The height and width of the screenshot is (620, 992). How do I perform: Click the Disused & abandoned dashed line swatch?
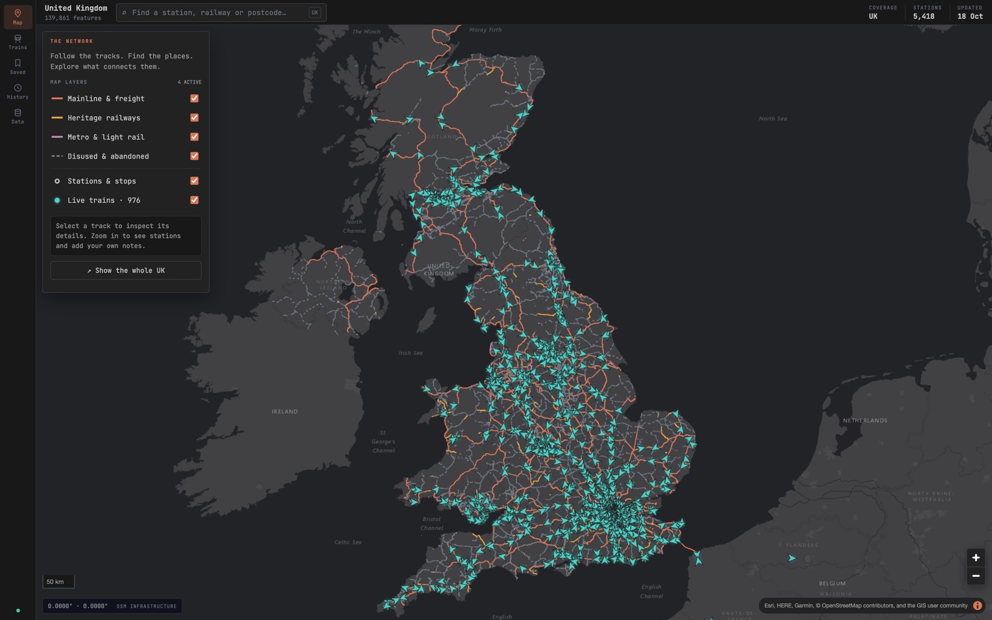click(x=57, y=156)
